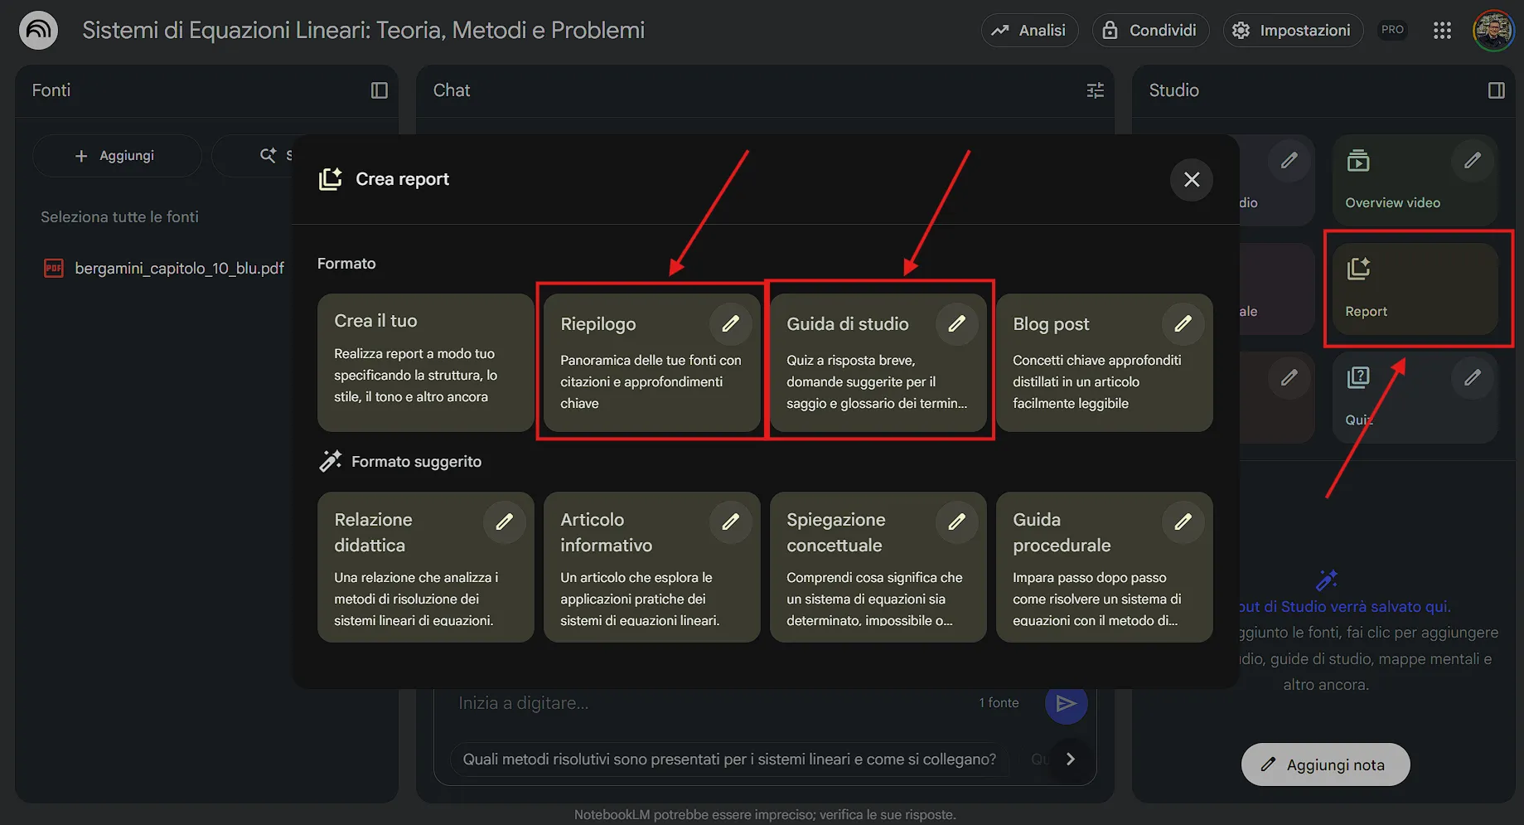Open the Condividi share button
The width and height of the screenshot is (1524, 825).
click(1150, 31)
